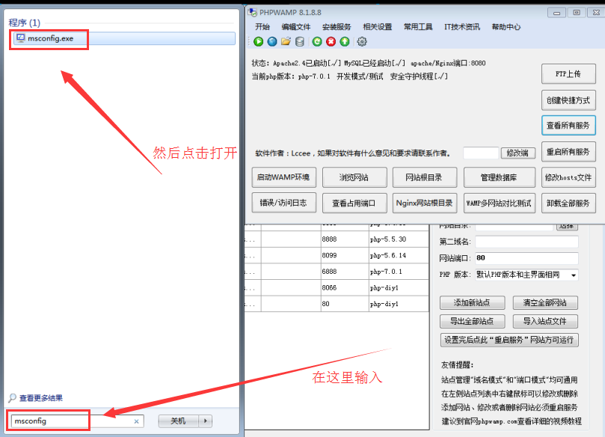Select the table row with port 6888
Image resolution: width=605 pixels, height=437 pixels.
pos(337,272)
